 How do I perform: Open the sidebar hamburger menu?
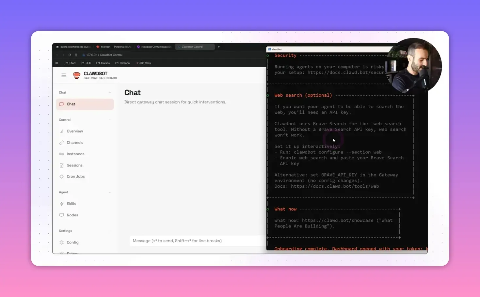[x=64, y=75]
